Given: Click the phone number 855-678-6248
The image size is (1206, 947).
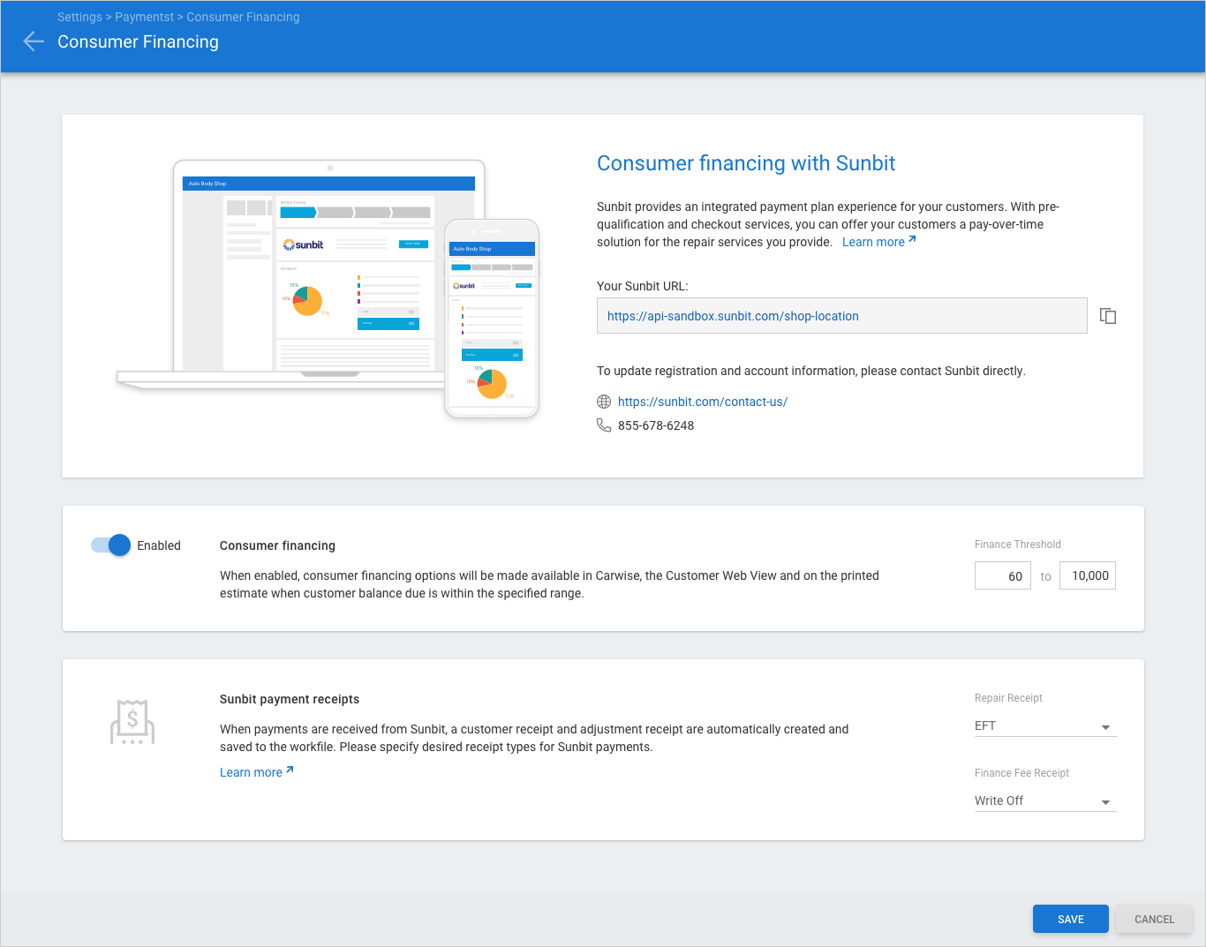Looking at the screenshot, I should pyautogui.click(x=656, y=425).
